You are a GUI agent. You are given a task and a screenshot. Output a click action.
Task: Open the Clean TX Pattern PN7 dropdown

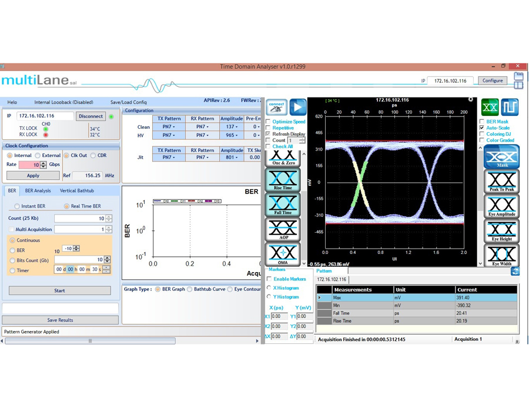click(x=169, y=127)
